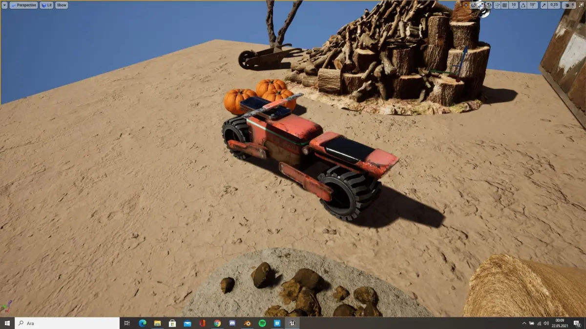586x329 pixels.
Task: Maximize or restore the viewport
Action: click(581, 5)
